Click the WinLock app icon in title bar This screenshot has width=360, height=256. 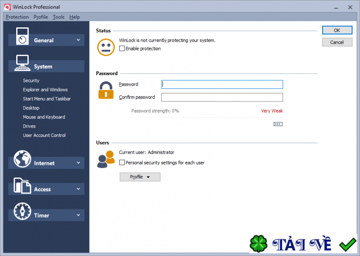7,7
